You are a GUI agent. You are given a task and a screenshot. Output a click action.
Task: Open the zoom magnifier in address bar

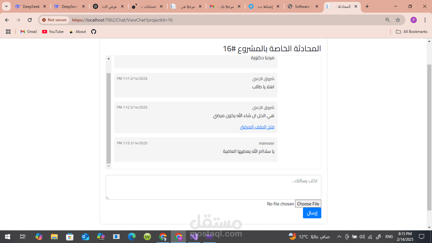[x=387, y=20]
